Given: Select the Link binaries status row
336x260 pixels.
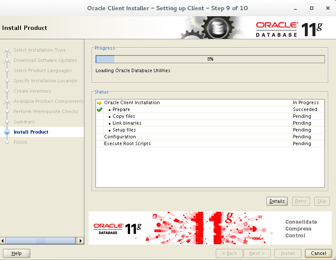Looking at the screenshot, I should 210,123.
